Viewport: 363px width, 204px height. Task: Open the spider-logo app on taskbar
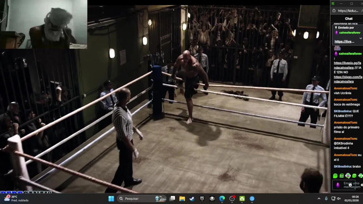click(212, 199)
